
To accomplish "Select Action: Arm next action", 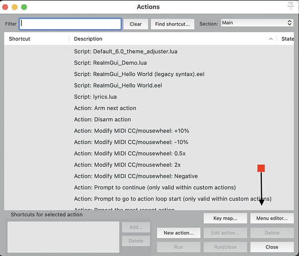I will pyautogui.click(x=149, y=108).
